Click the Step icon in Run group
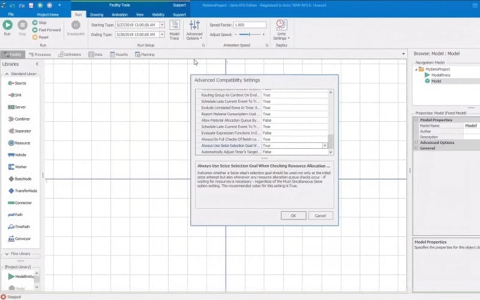This screenshot has width=480, height=300. (35, 23)
